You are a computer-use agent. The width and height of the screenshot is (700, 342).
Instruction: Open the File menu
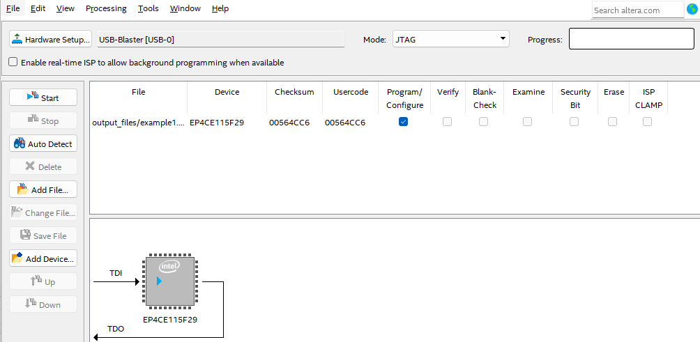(x=13, y=8)
